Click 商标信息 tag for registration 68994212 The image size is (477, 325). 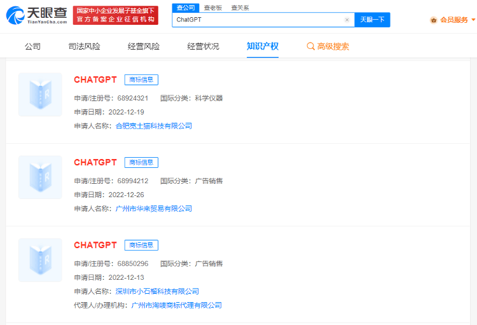(x=141, y=163)
